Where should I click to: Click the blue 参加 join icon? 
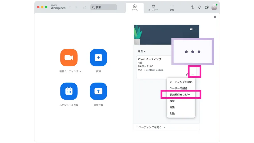pos(98,58)
